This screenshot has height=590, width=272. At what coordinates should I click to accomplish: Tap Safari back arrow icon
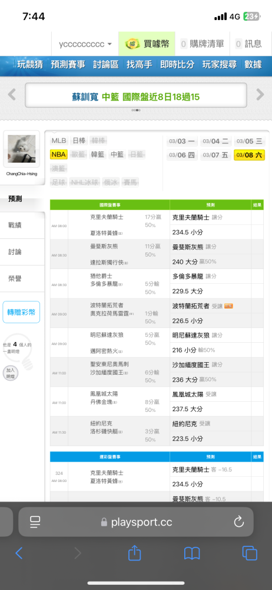pyautogui.click(x=19, y=553)
